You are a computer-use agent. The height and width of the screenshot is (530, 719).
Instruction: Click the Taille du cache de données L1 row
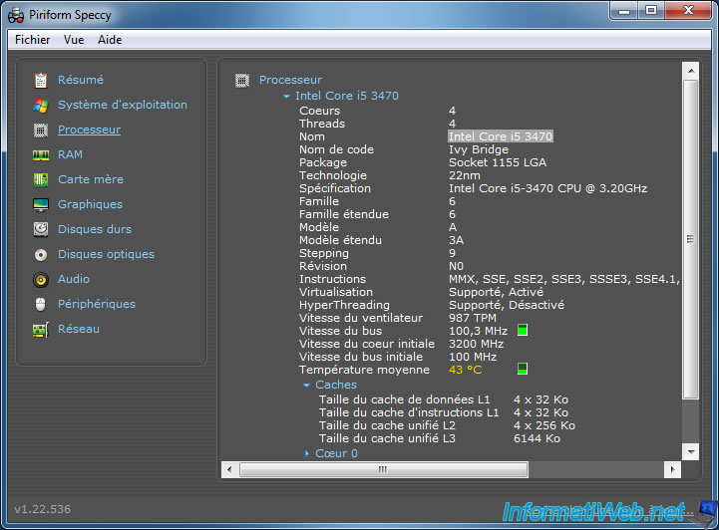pyautogui.click(x=444, y=399)
